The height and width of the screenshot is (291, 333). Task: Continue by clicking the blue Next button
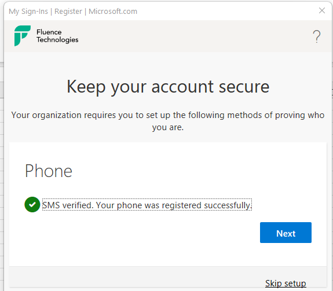pyautogui.click(x=286, y=233)
